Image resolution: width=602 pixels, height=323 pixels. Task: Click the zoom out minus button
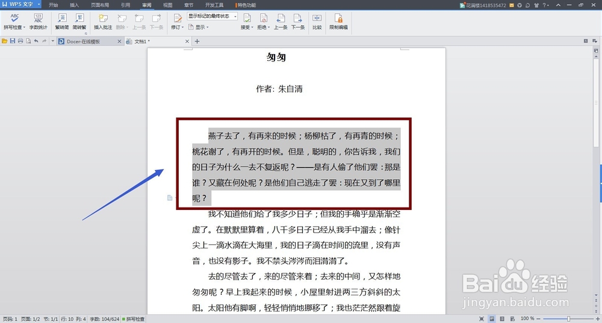click(x=538, y=319)
